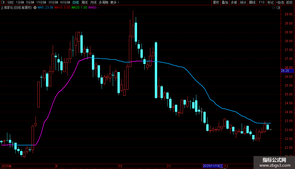Select the 5分钟 period
Image resolution: width=295 pixels, height=169 pixels.
30,2
